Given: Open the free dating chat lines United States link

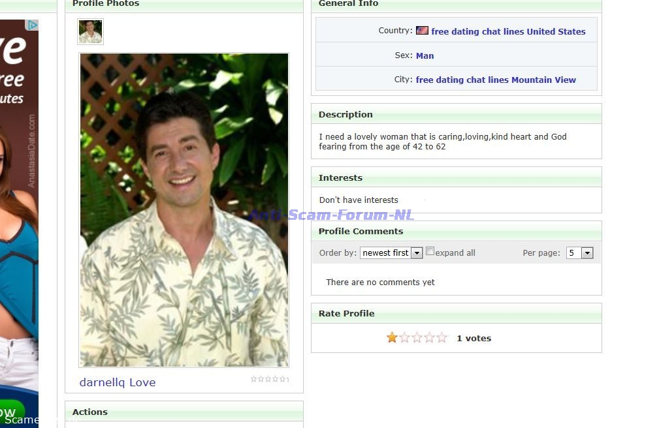Looking at the screenshot, I should [x=508, y=31].
